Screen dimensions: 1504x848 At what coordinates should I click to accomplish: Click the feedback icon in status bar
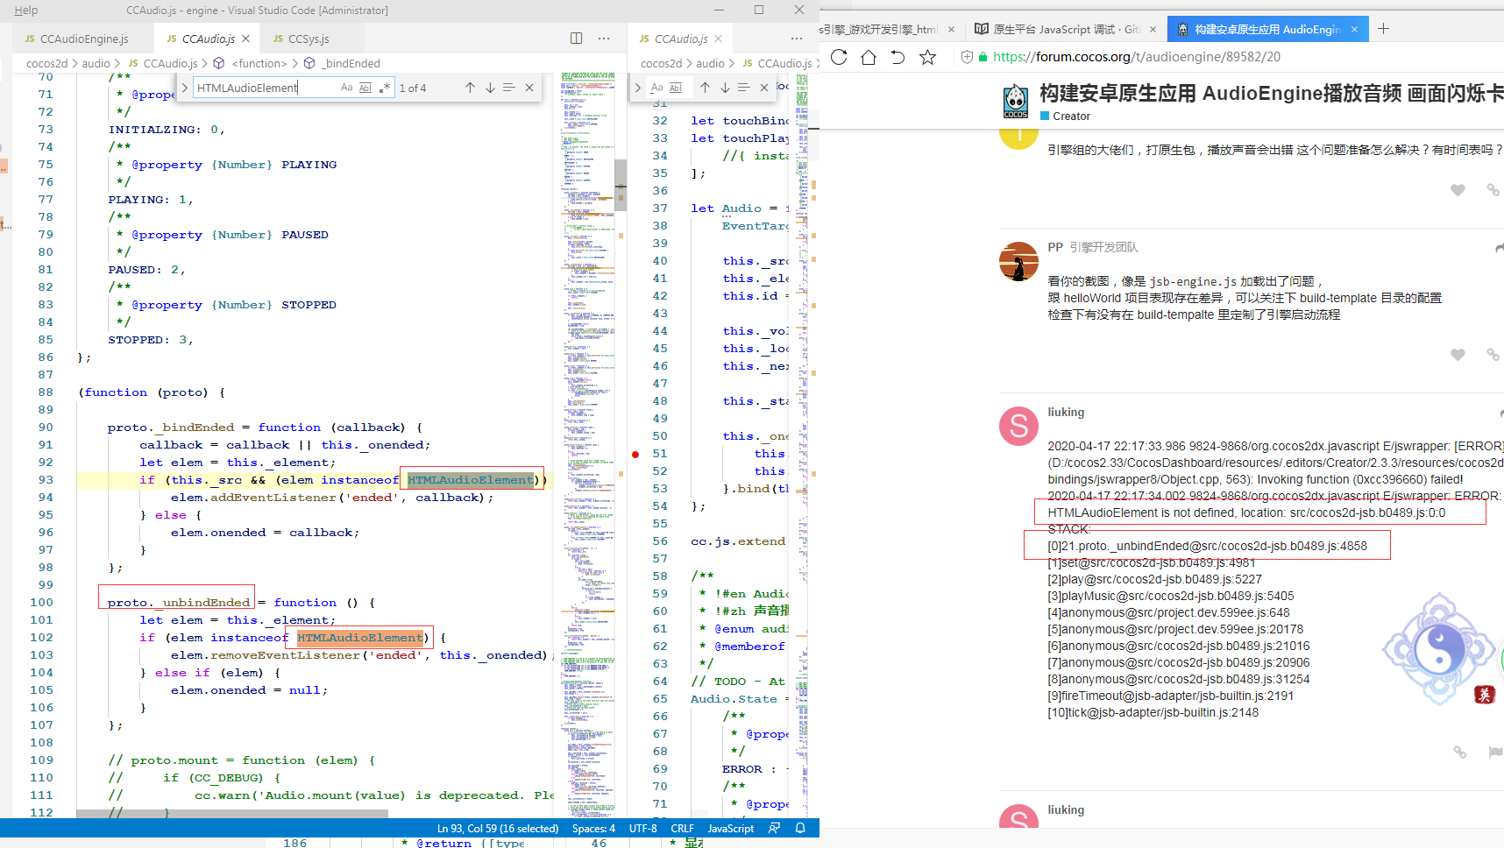[774, 828]
